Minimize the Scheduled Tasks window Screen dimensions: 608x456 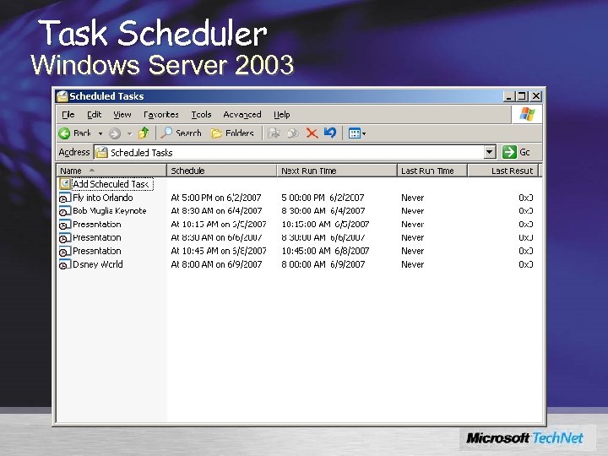coord(508,96)
